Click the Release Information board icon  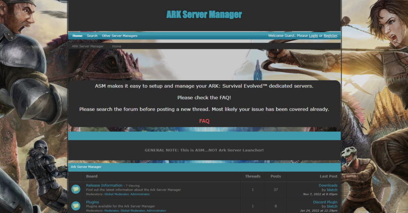pos(76,189)
